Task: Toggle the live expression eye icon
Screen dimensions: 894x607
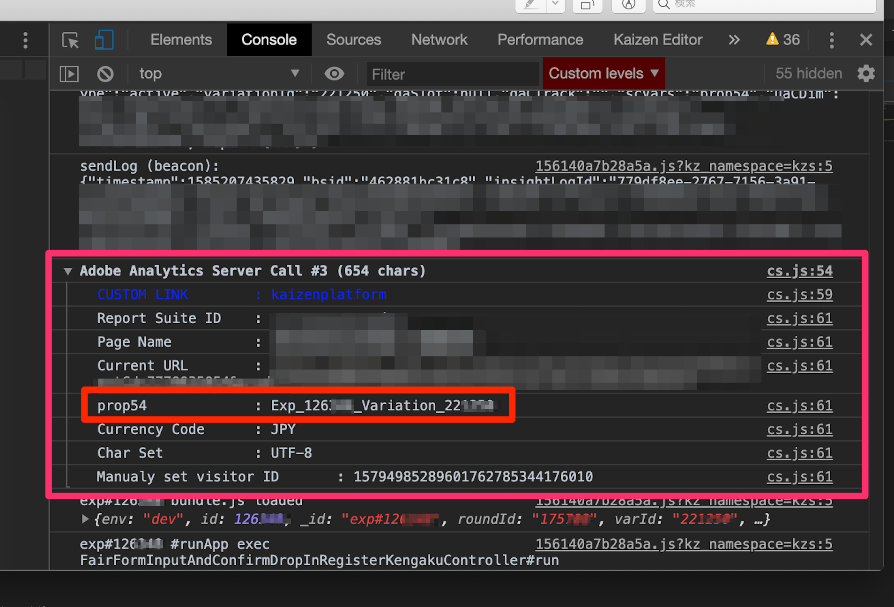Action: [334, 74]
